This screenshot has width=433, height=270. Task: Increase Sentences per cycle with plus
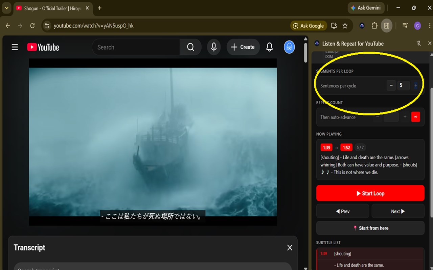(x=416, y=85)
